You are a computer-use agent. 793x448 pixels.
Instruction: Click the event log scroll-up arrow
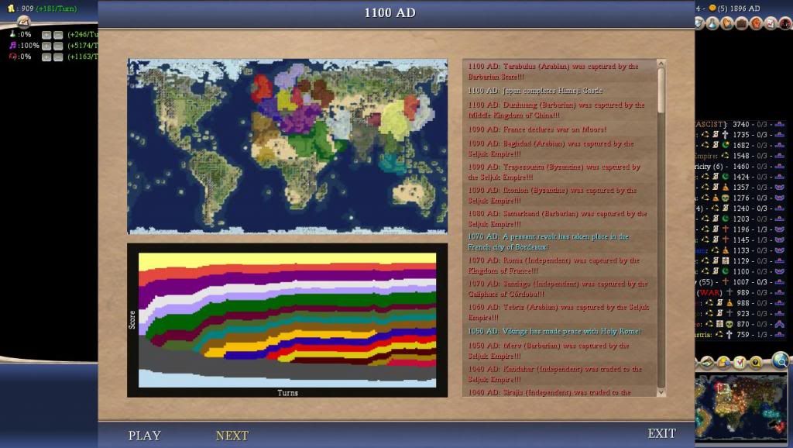(x=661, y=64)
